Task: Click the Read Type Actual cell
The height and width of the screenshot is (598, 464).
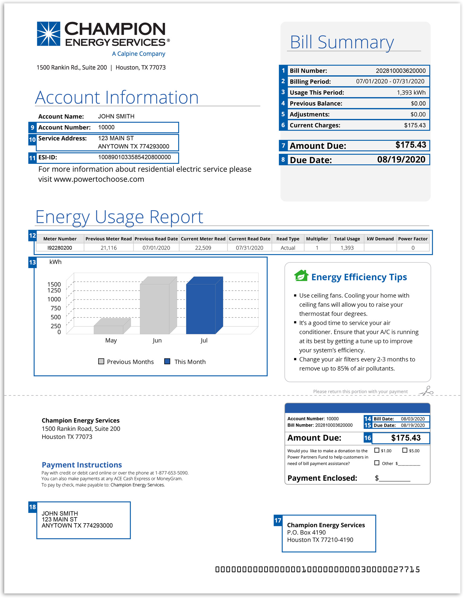Action: click(x=288, y=248)
